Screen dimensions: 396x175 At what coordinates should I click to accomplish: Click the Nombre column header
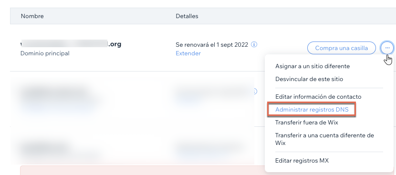coord(32,16)
